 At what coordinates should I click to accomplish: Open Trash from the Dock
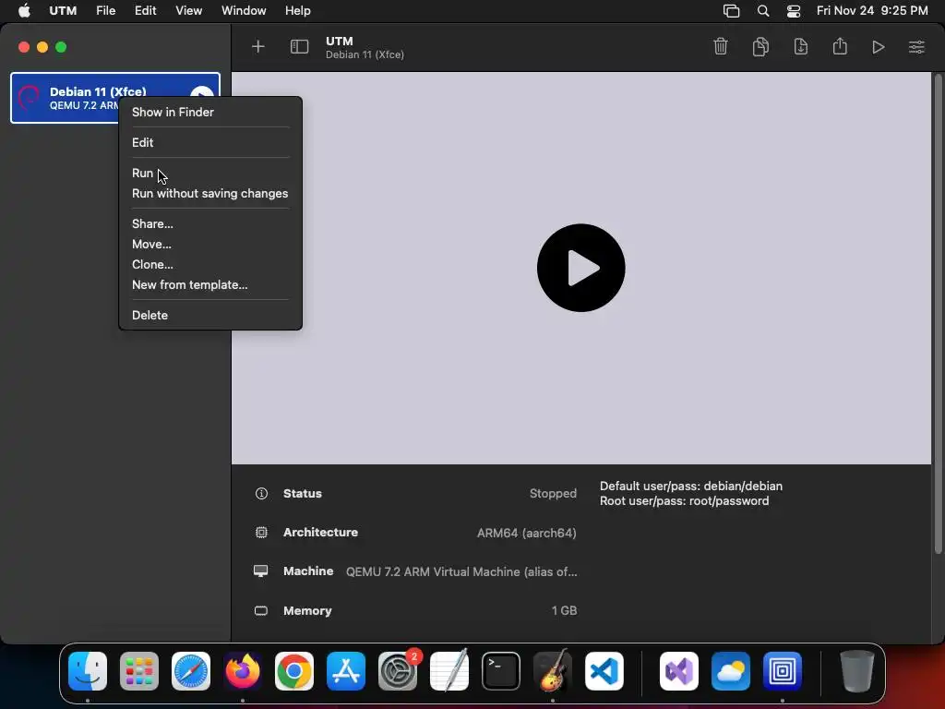(856, 670)
